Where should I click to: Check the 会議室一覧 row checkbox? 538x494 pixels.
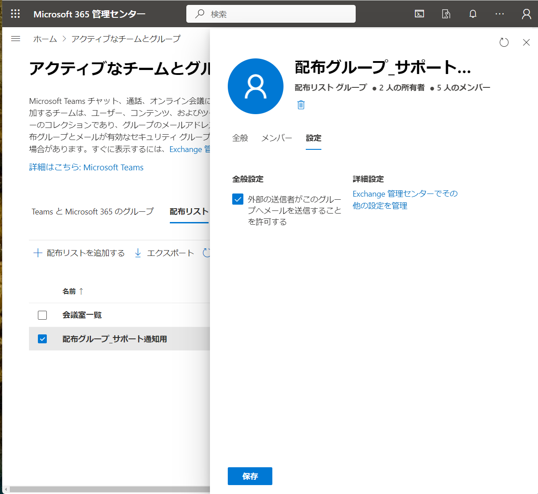click(42, 315)
